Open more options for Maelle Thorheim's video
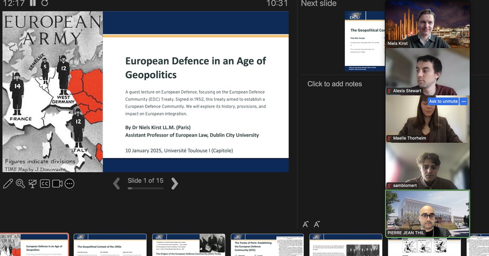The height and width of the screenshot is (256, 489). tap(463, 101)
